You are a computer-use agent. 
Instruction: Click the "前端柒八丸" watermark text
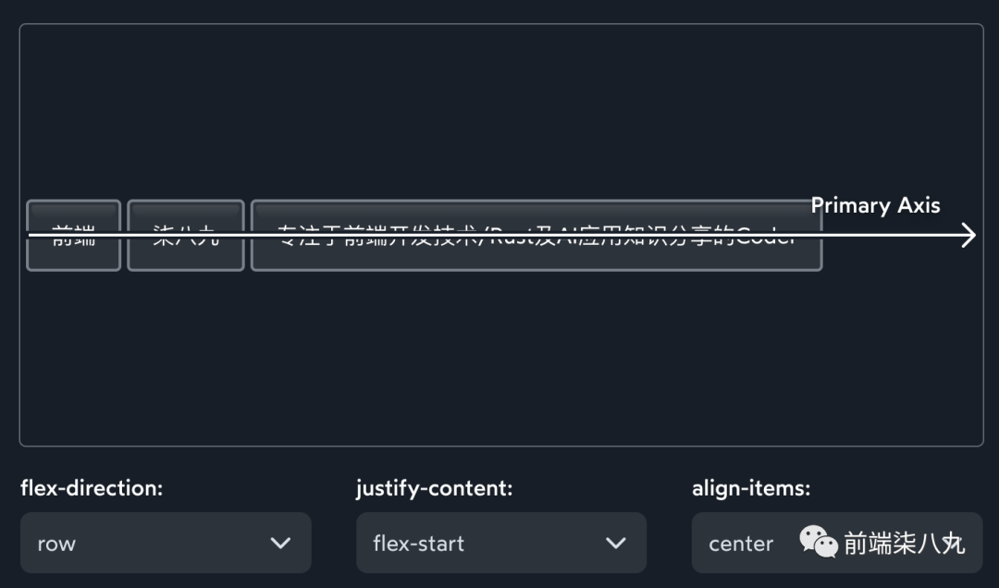(904, 544)
